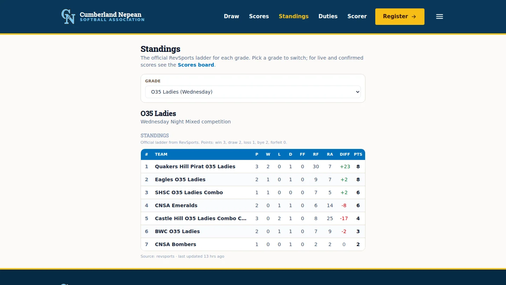The height and width of the screenshot is (285, 506).
Task: Click the Wednesday Night Mixed competition subtitle
Action: (186, 122)
